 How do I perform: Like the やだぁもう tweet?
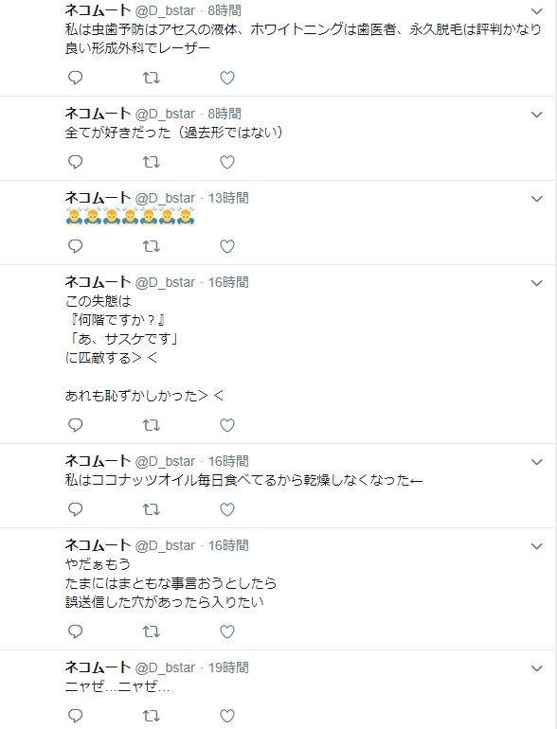[227, 631]
